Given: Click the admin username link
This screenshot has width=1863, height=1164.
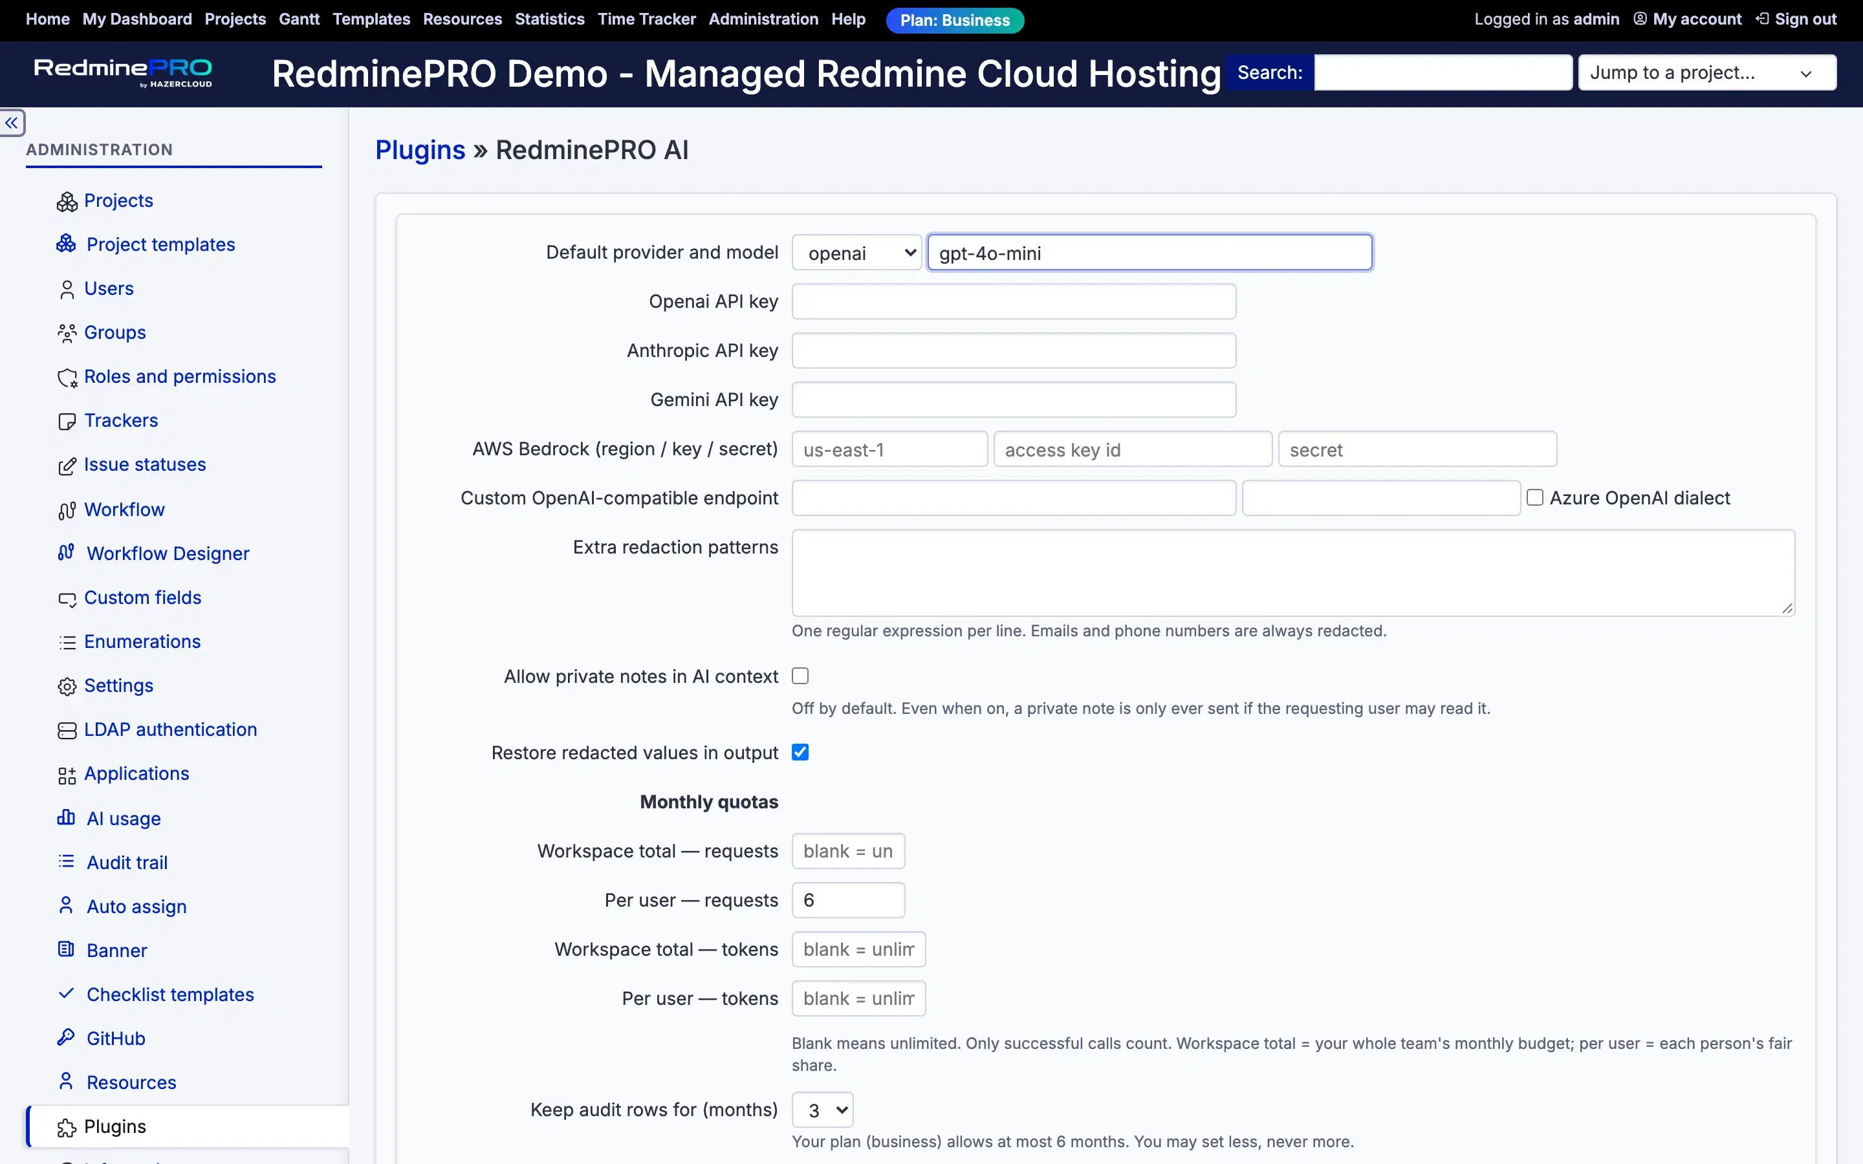Looking at the screenshot, I should coord(1596,19).
